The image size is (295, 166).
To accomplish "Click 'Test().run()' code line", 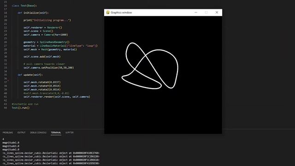I will coord(21,108).
